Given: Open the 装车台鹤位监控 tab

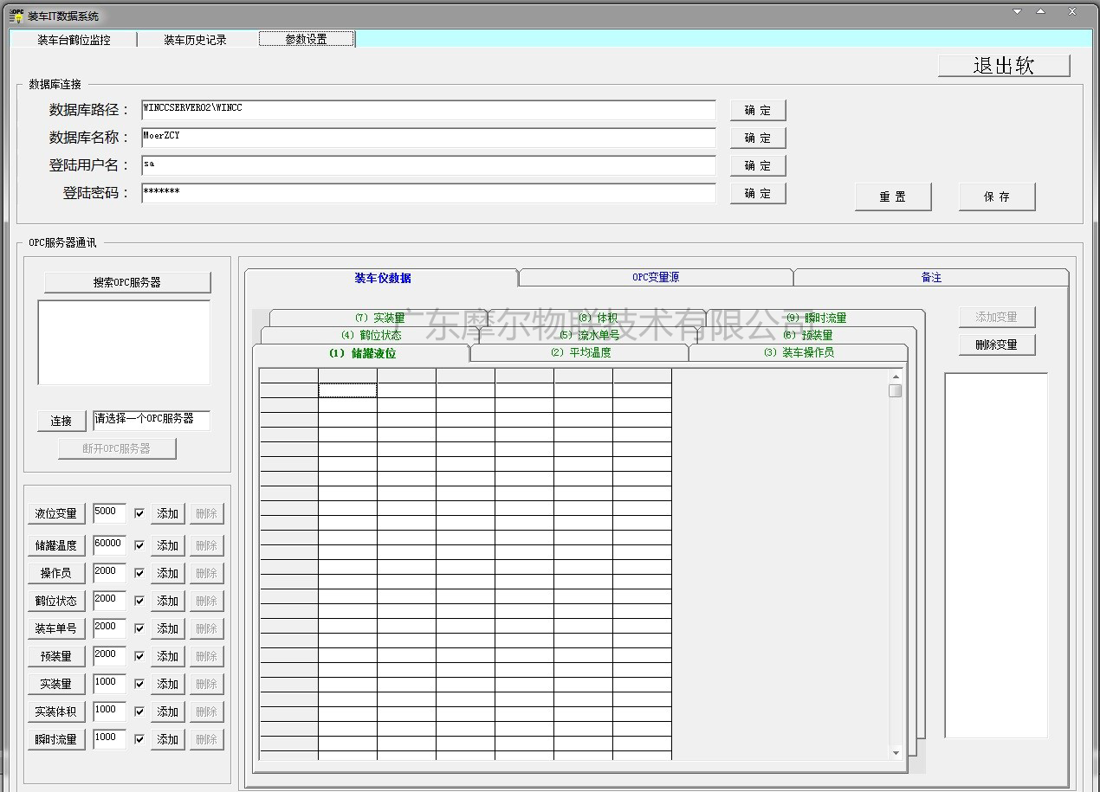Looking at the screenshot, I should click(74, 40).
